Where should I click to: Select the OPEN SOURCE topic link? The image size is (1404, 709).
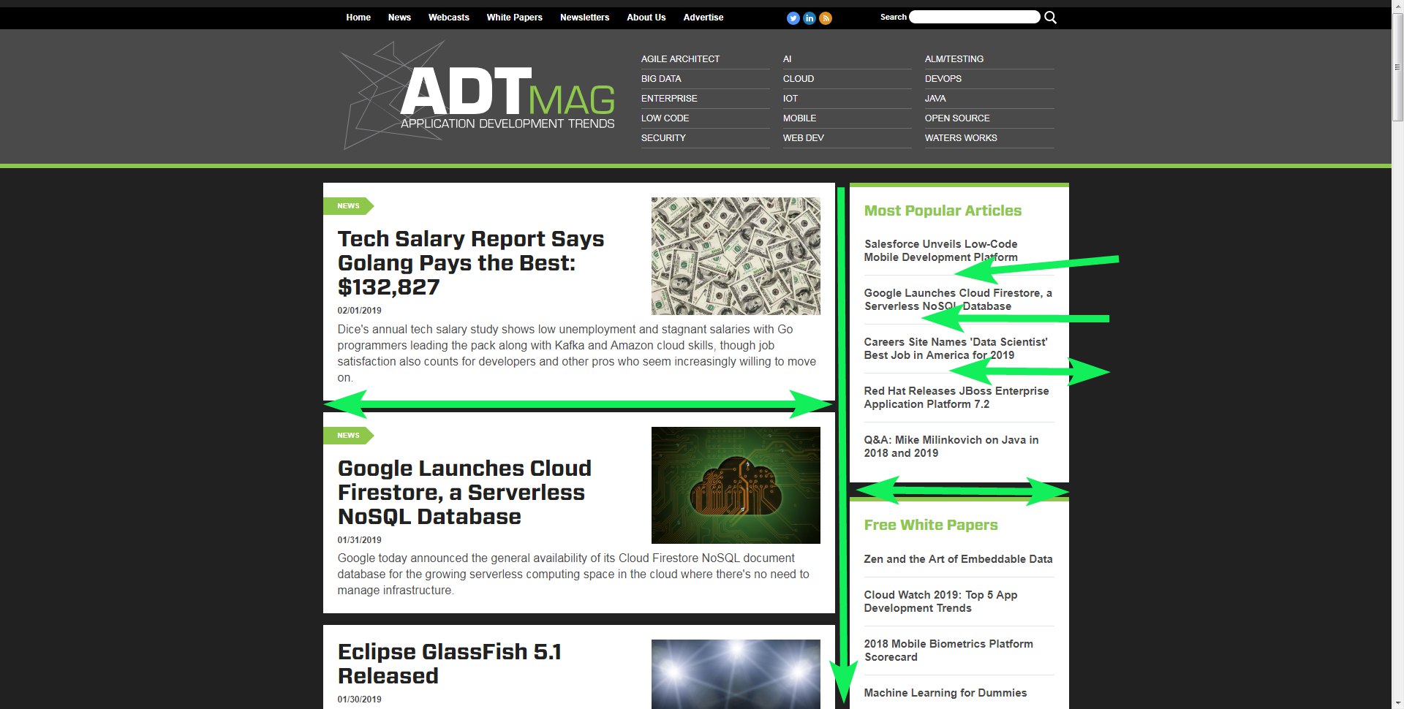click(x=956, y=118)
